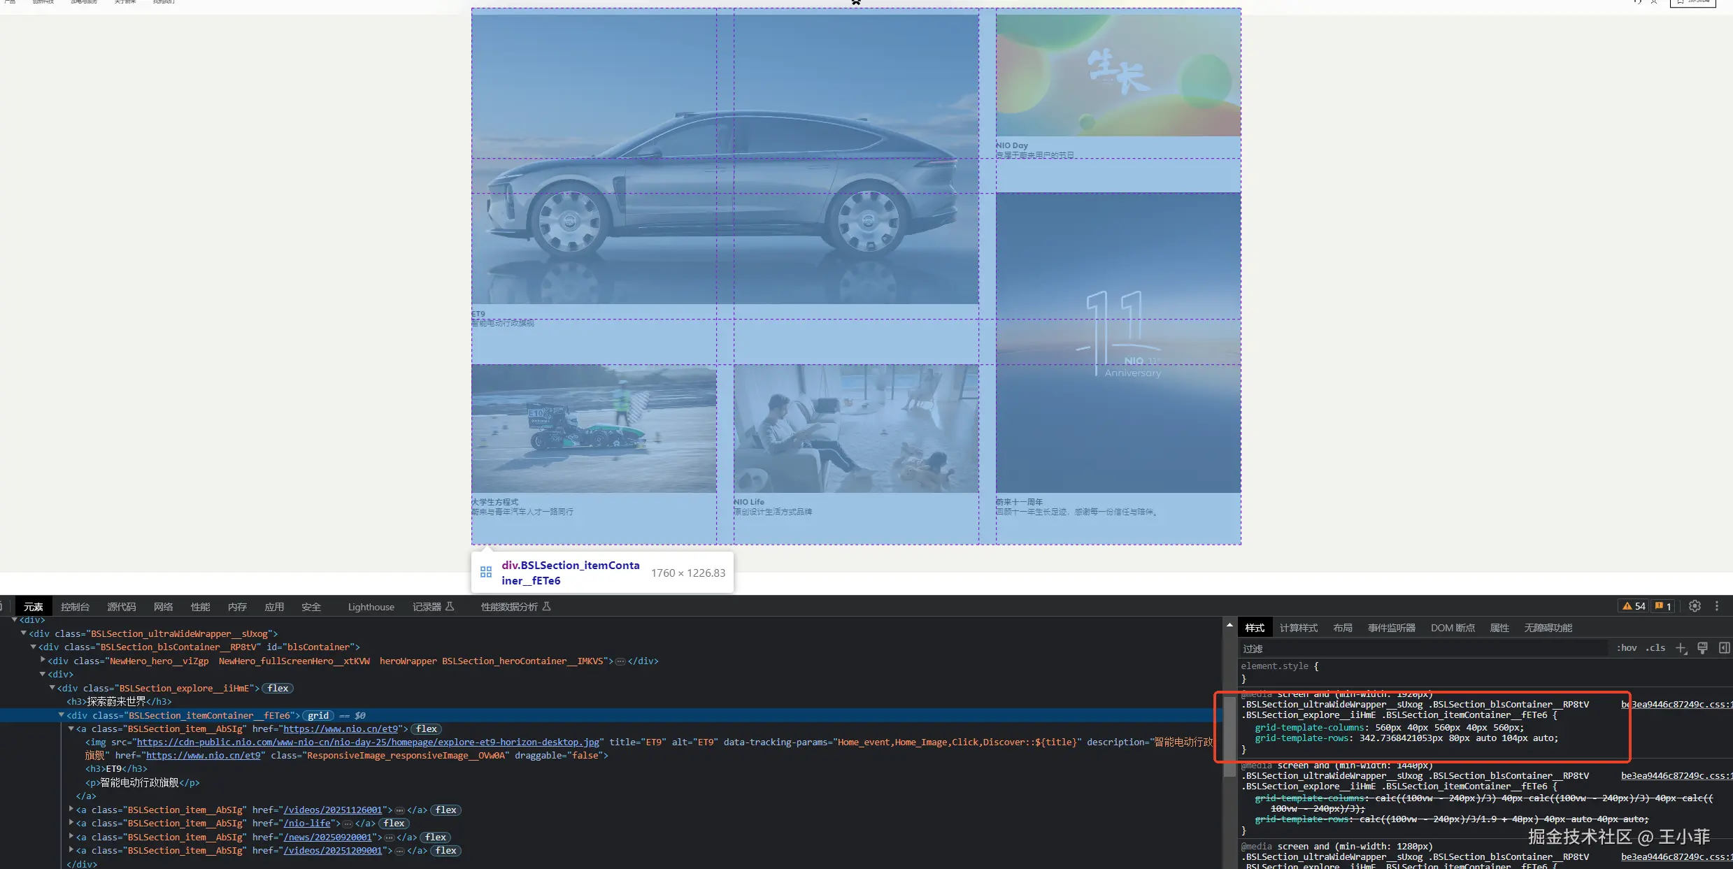Toggle the .cls class editor

pos(1655,648)
